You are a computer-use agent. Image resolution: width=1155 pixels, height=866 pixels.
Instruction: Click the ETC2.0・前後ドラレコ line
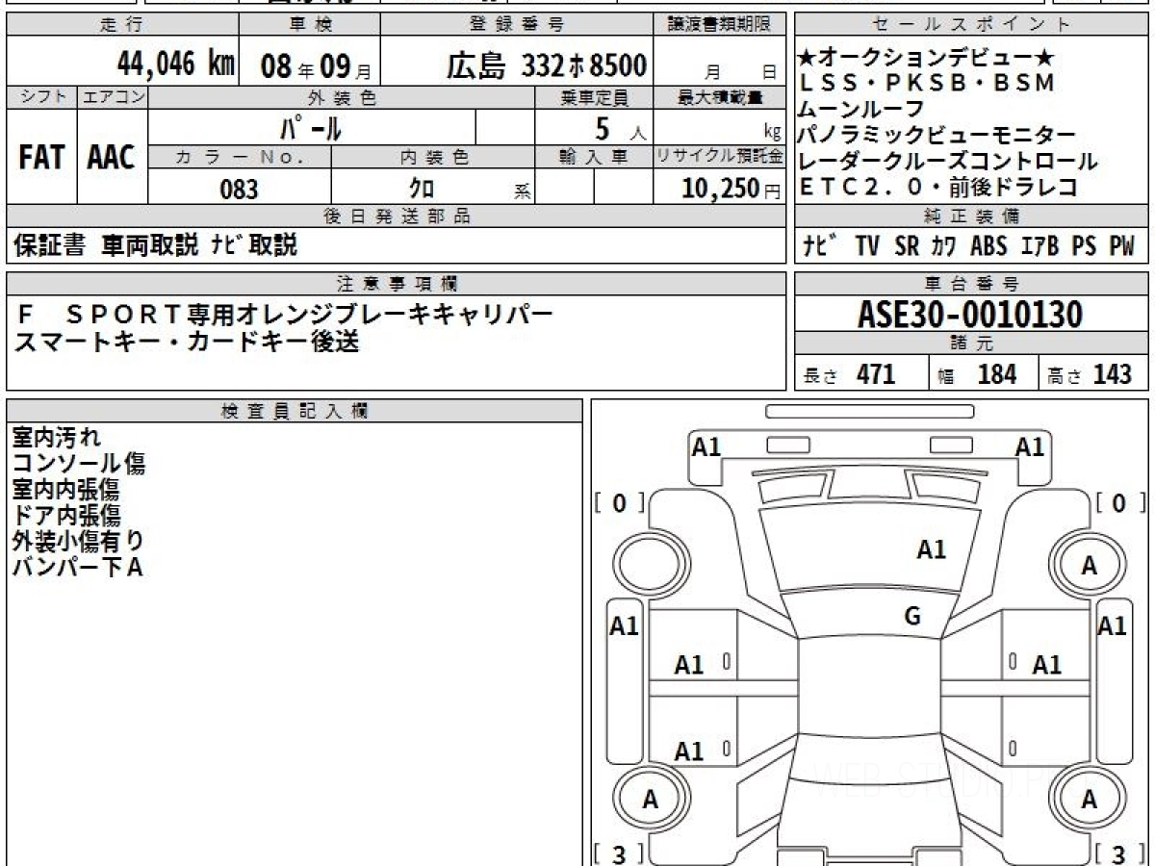coord(938,188)
